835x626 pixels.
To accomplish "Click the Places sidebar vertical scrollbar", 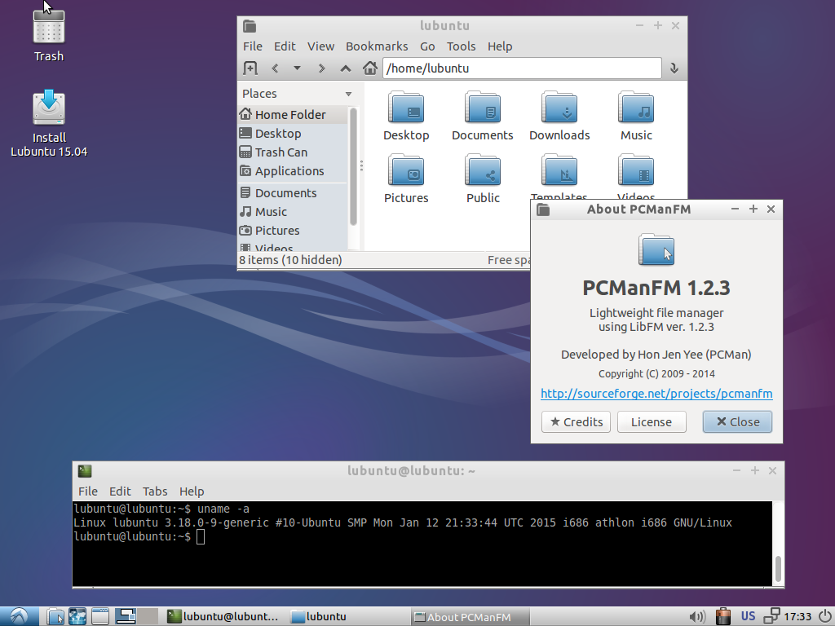I will coord(353,166).
